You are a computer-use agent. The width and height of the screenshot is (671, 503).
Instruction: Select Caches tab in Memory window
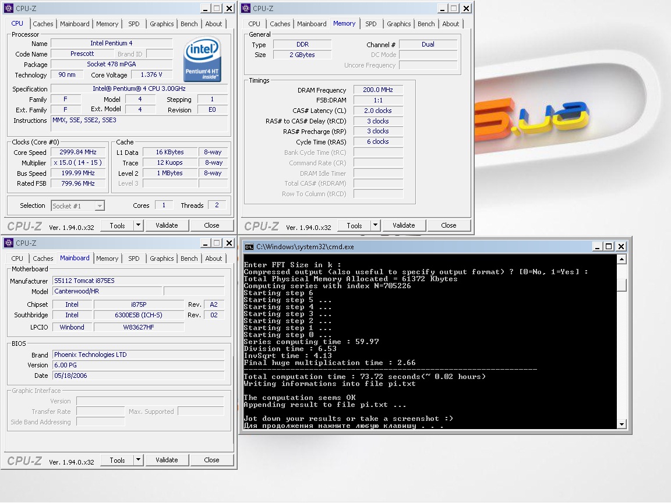pyautogui.click(x=280, y=24)
